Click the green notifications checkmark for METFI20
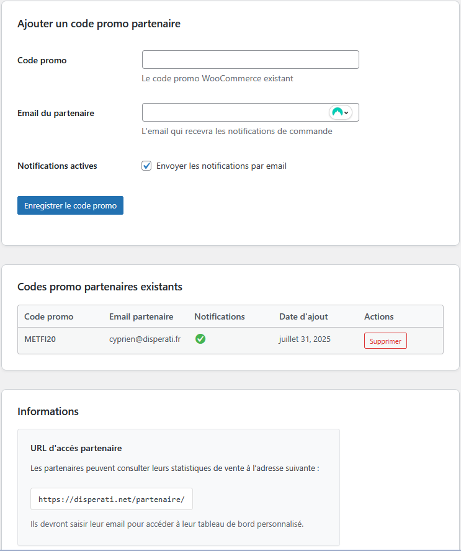The height and width of the screenshot is (551, 461). (200, 339)
